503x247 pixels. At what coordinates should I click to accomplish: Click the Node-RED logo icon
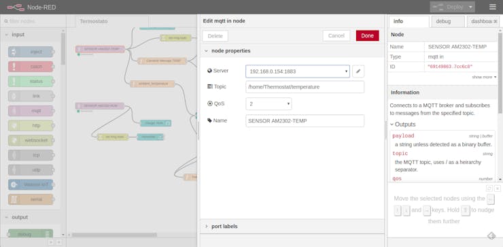[16, 7]
